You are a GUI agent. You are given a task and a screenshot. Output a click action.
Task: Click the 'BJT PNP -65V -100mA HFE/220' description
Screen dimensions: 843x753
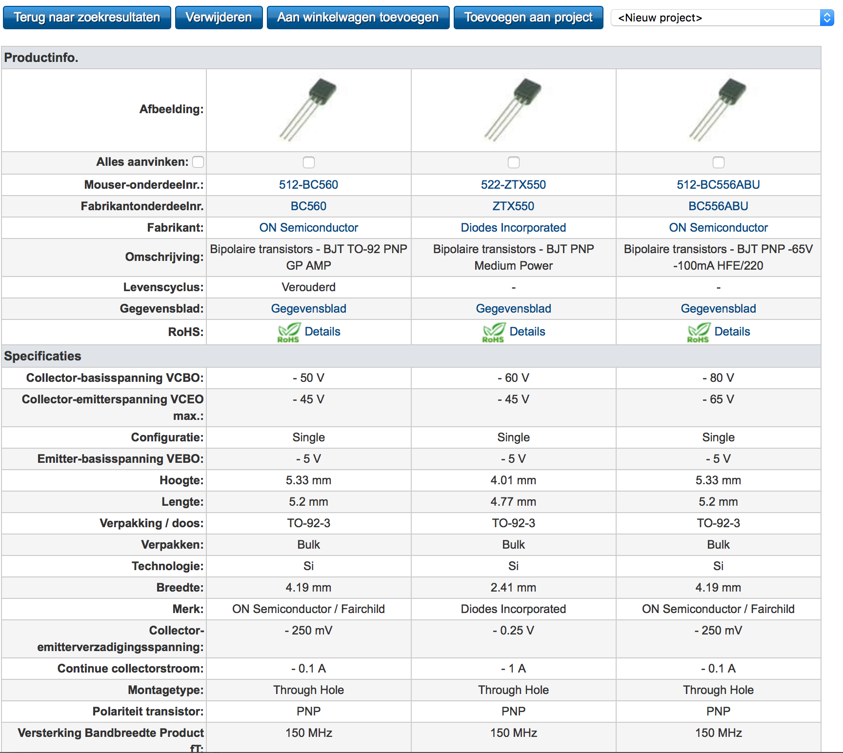pos(718,258)
